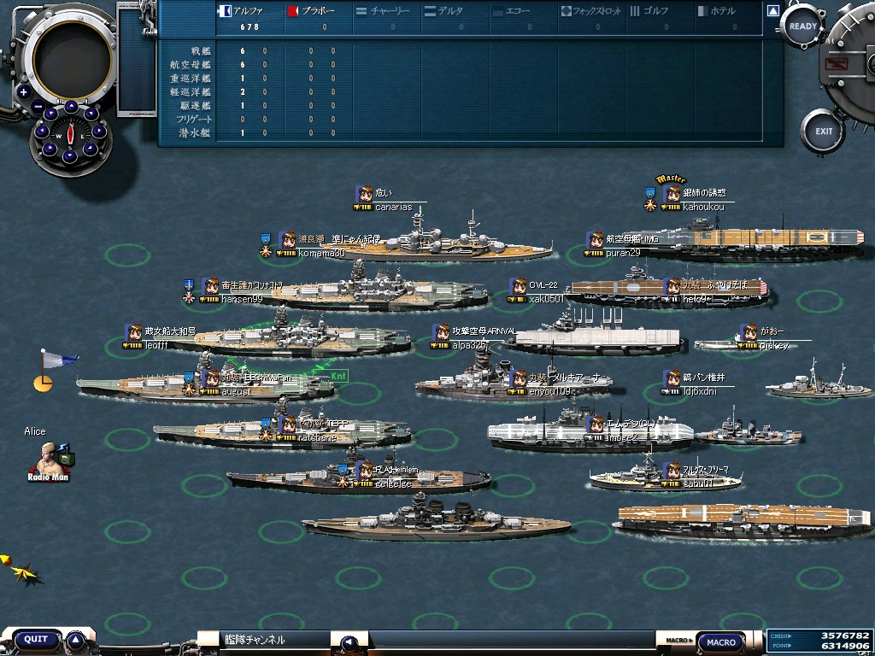Select imoge2's striped carrier
The image size is (875, 656).
coord(590,432)
